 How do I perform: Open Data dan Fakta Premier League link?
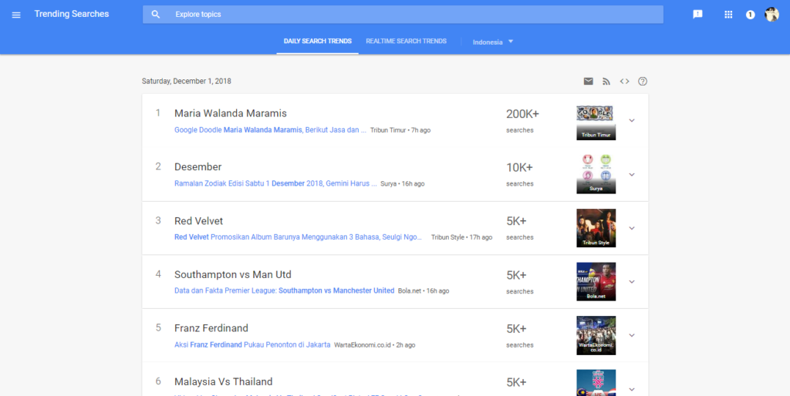[284, 290]
